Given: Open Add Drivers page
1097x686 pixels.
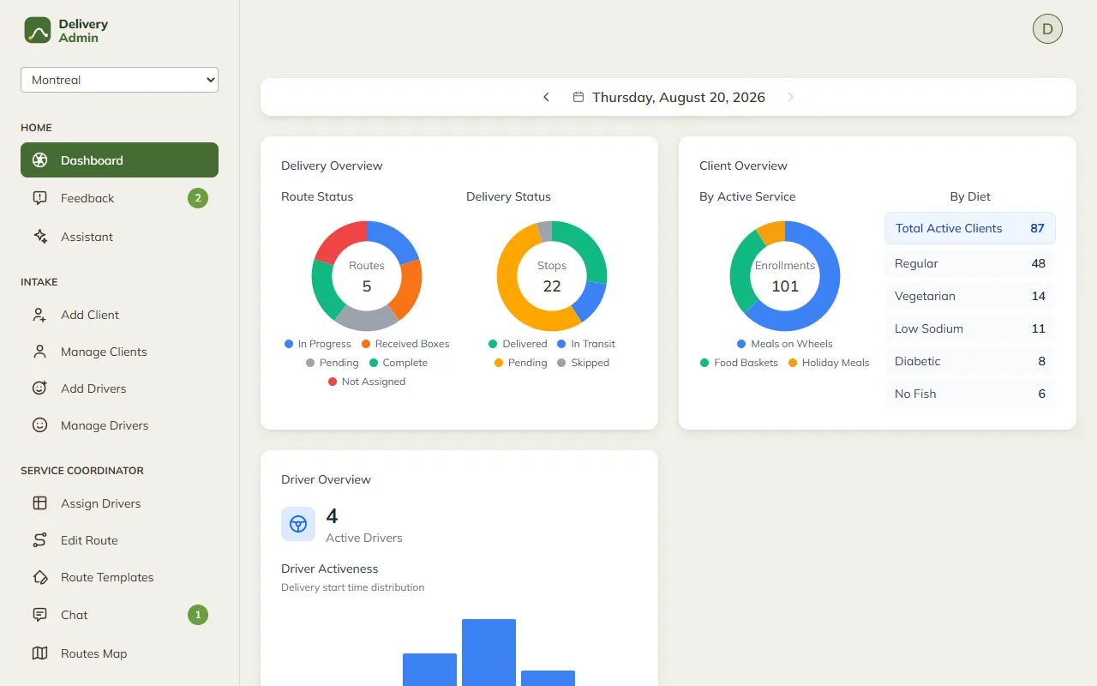Looking at the screenshot, I should pyautogui.click(x=119, y=388).
